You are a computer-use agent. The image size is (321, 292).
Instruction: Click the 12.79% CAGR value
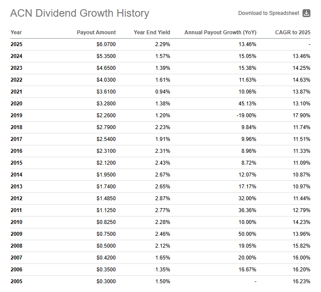click(x=301, y=210)
